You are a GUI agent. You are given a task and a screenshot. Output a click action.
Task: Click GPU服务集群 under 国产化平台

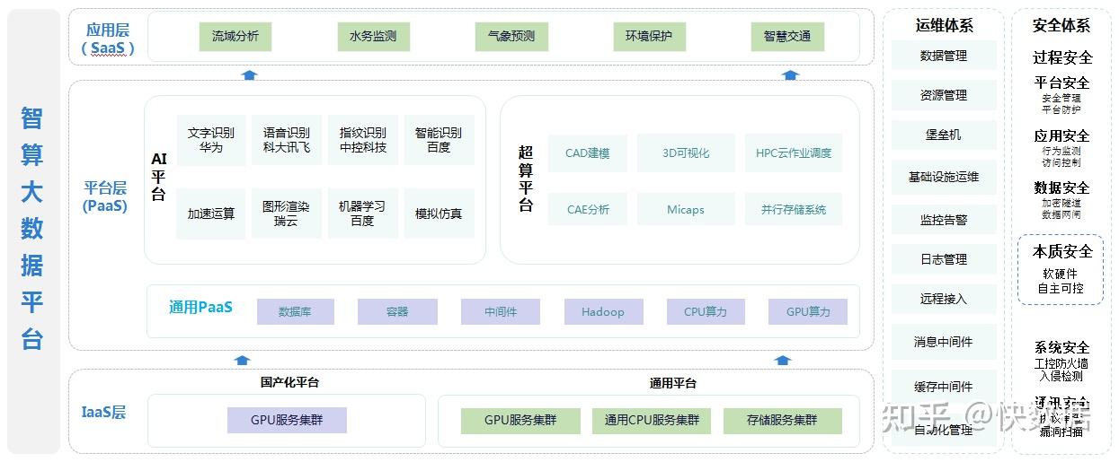pos(287,420)
